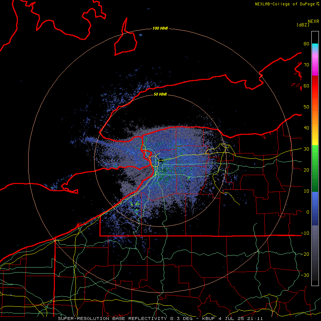Pick the red band near 60 dBZ
The image size is (321, 321).
pyautogui.click(x=315, y=86)
